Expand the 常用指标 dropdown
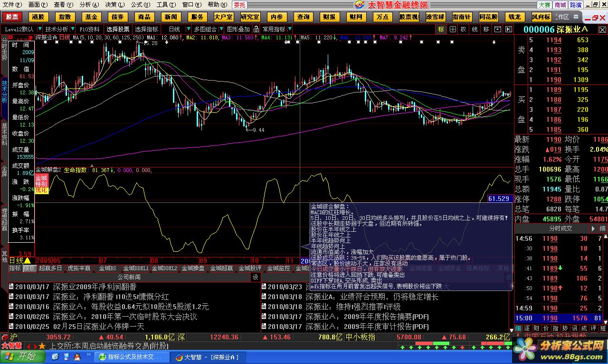This screenshot has width=608, height=364. click(x=289, y=29)
